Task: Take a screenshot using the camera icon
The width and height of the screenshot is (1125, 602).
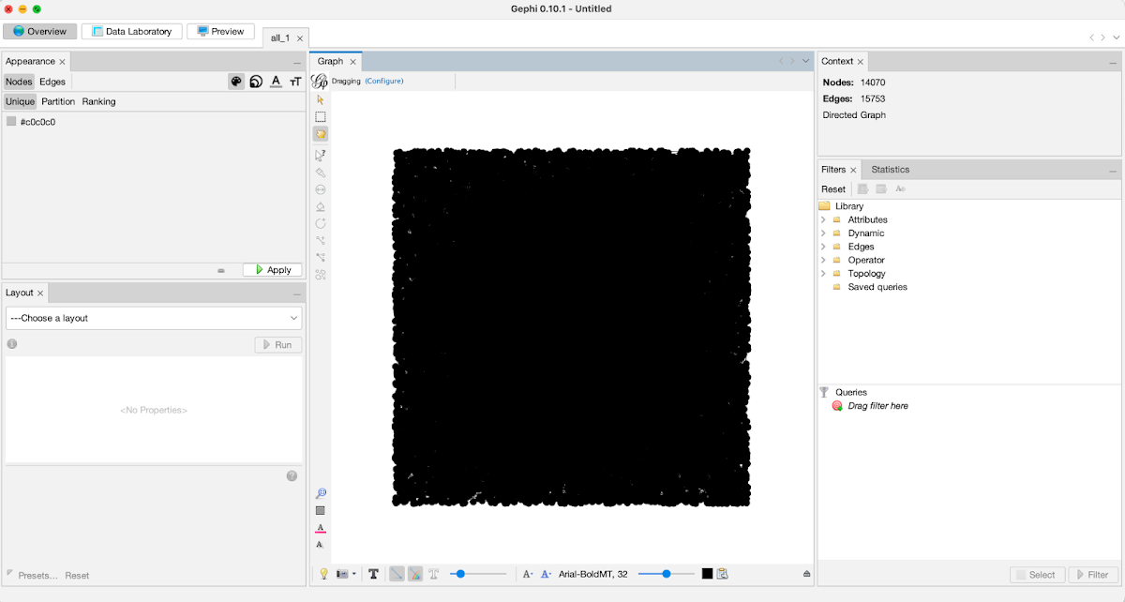Action: click(x=342, y=573)
